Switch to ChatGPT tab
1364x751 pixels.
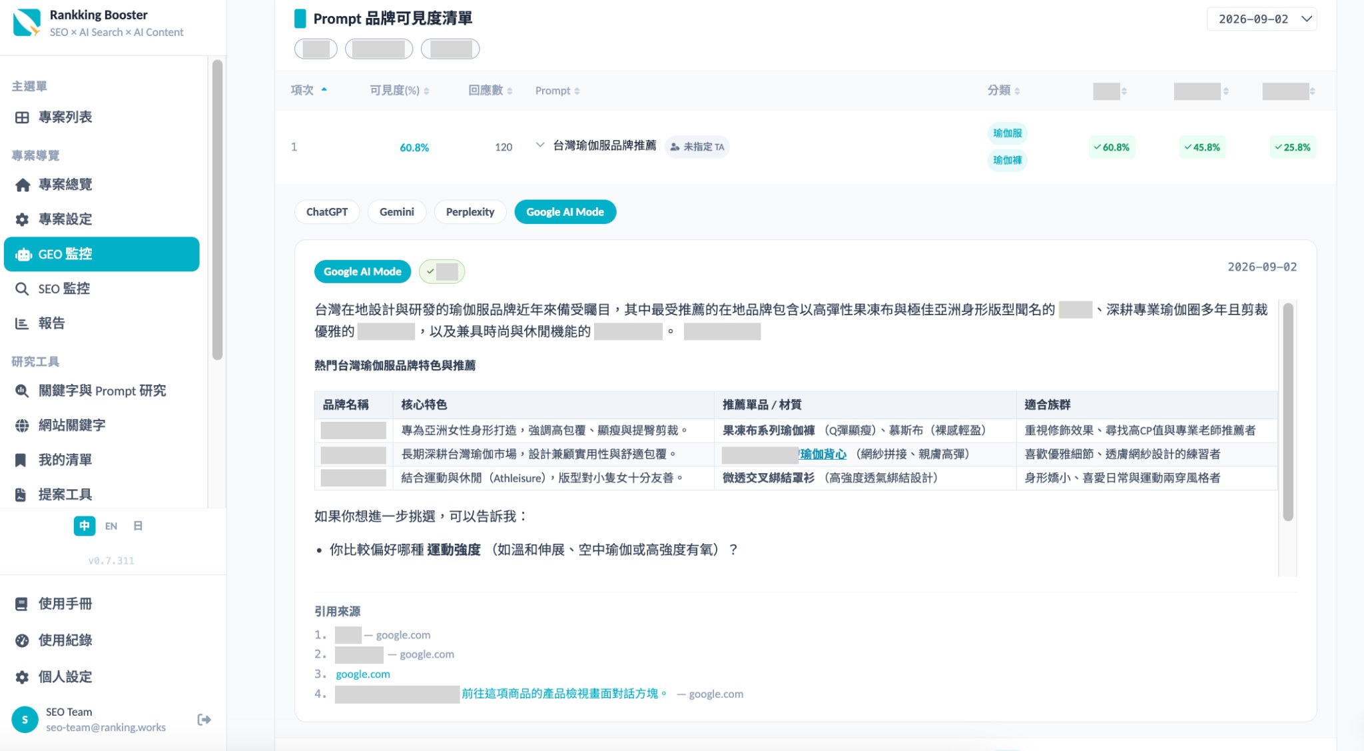(x=327, y=212)
